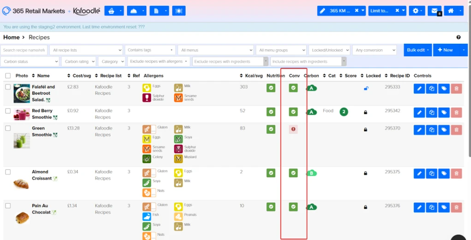
Task: Click the unlocked padlock on Falafel salad
Action: (366, 88)
